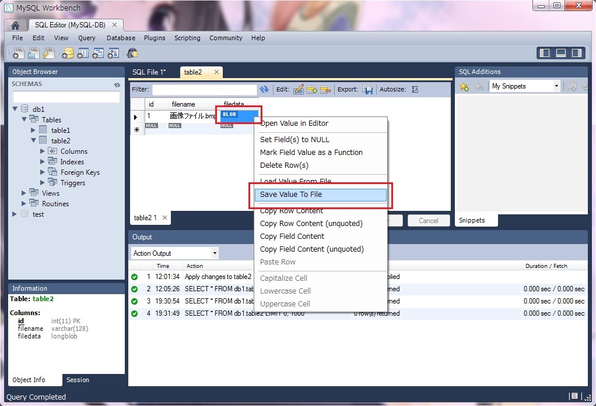596x406 pixels.
Task: Expand the test schema node
Action: pos(15,214)
